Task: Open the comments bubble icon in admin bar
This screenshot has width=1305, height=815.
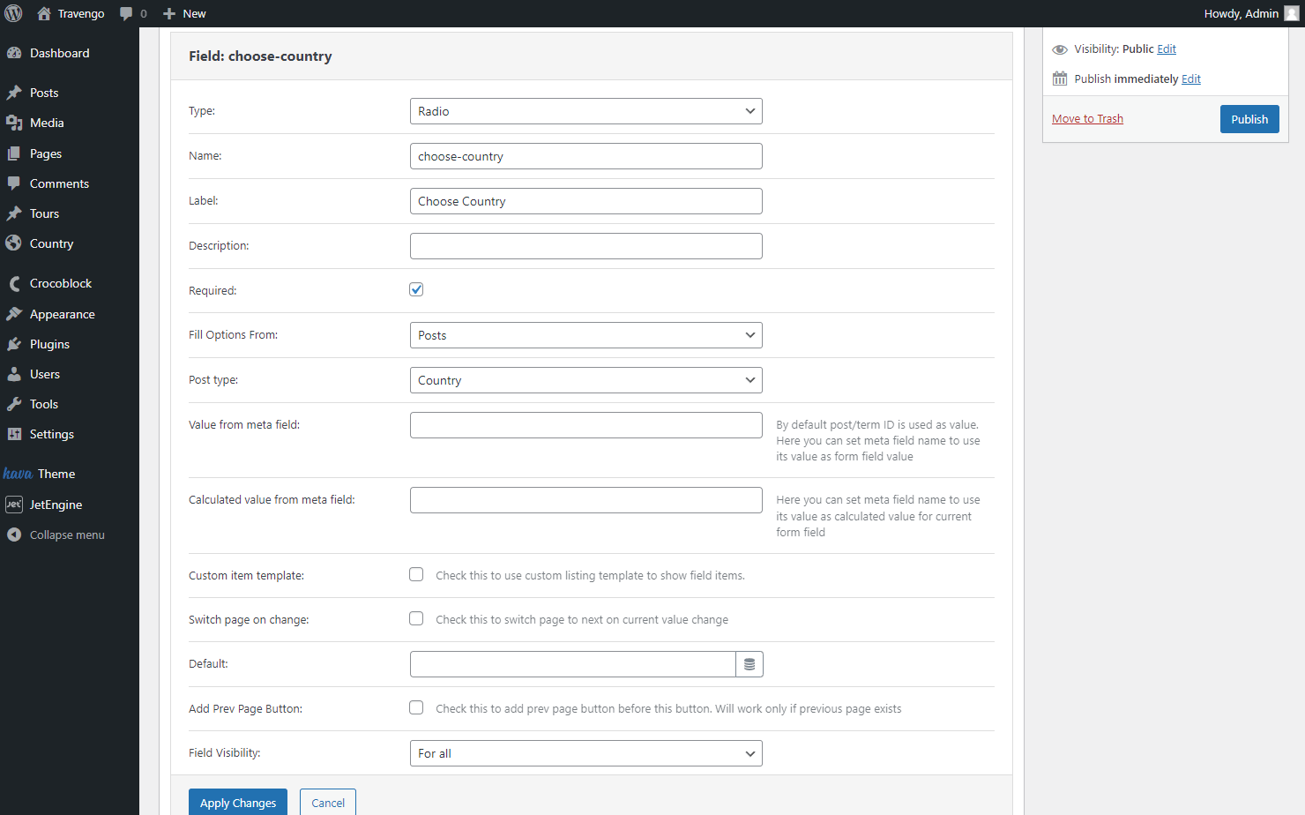Action: [x=126, y=13]
